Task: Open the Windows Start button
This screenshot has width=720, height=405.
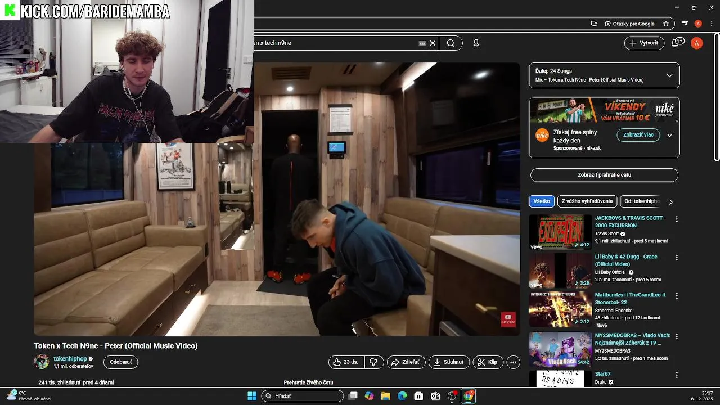Action: point(252,396)
